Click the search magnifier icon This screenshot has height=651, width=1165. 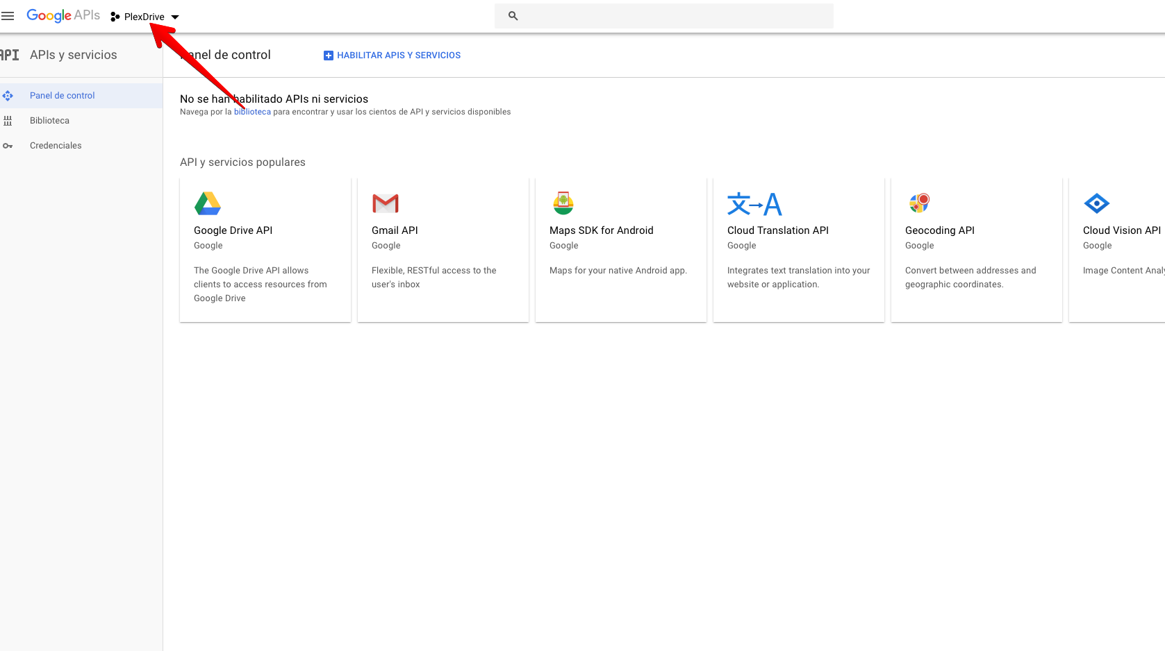pos(513,16)
